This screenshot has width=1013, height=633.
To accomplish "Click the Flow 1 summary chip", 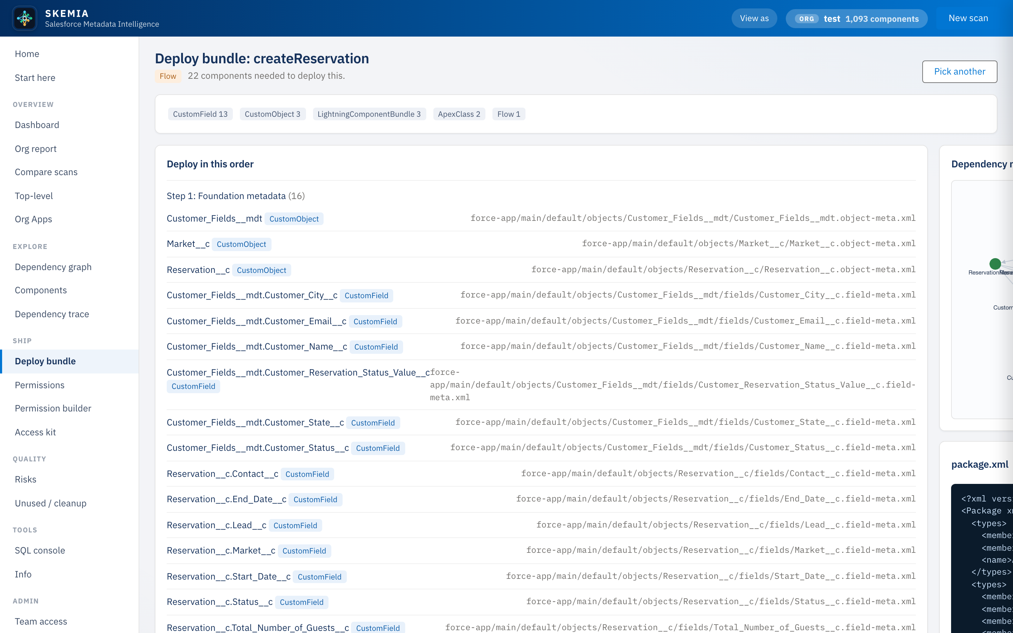I will point(509,114).
